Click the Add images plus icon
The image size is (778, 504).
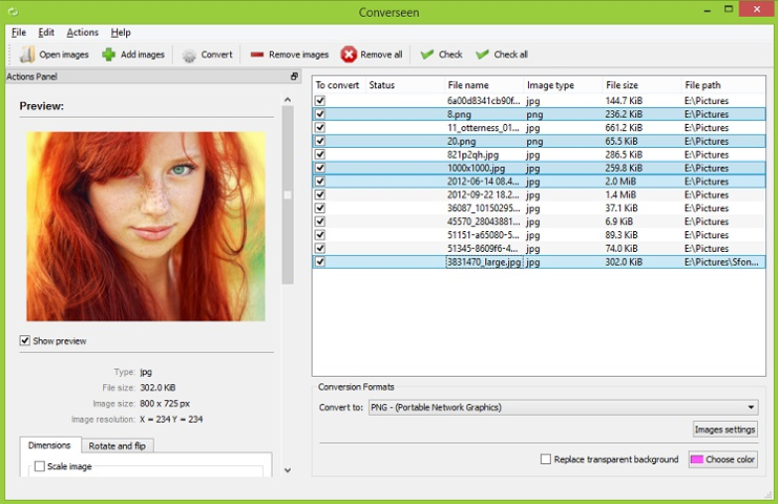pos(109,55)
